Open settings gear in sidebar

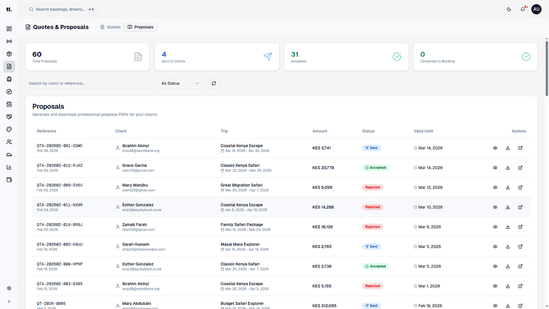(x=9, y=288)
